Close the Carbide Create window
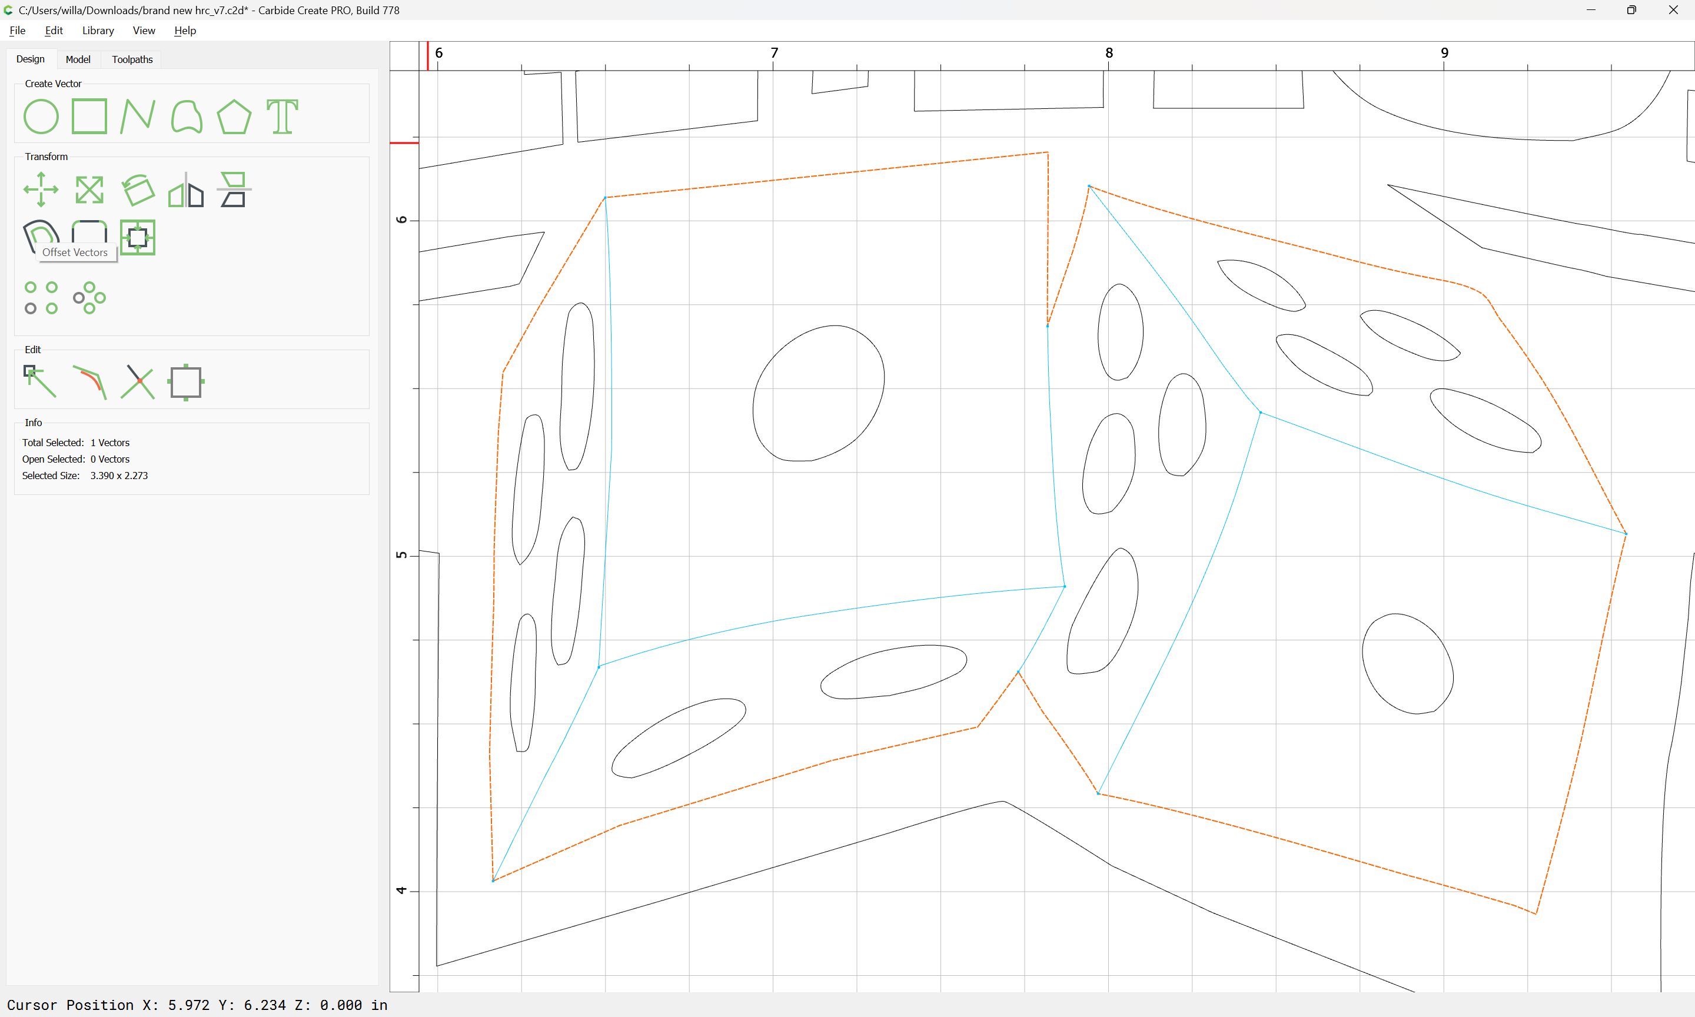This screenshot has width=1695, height=1017. tap(1673, 10)
